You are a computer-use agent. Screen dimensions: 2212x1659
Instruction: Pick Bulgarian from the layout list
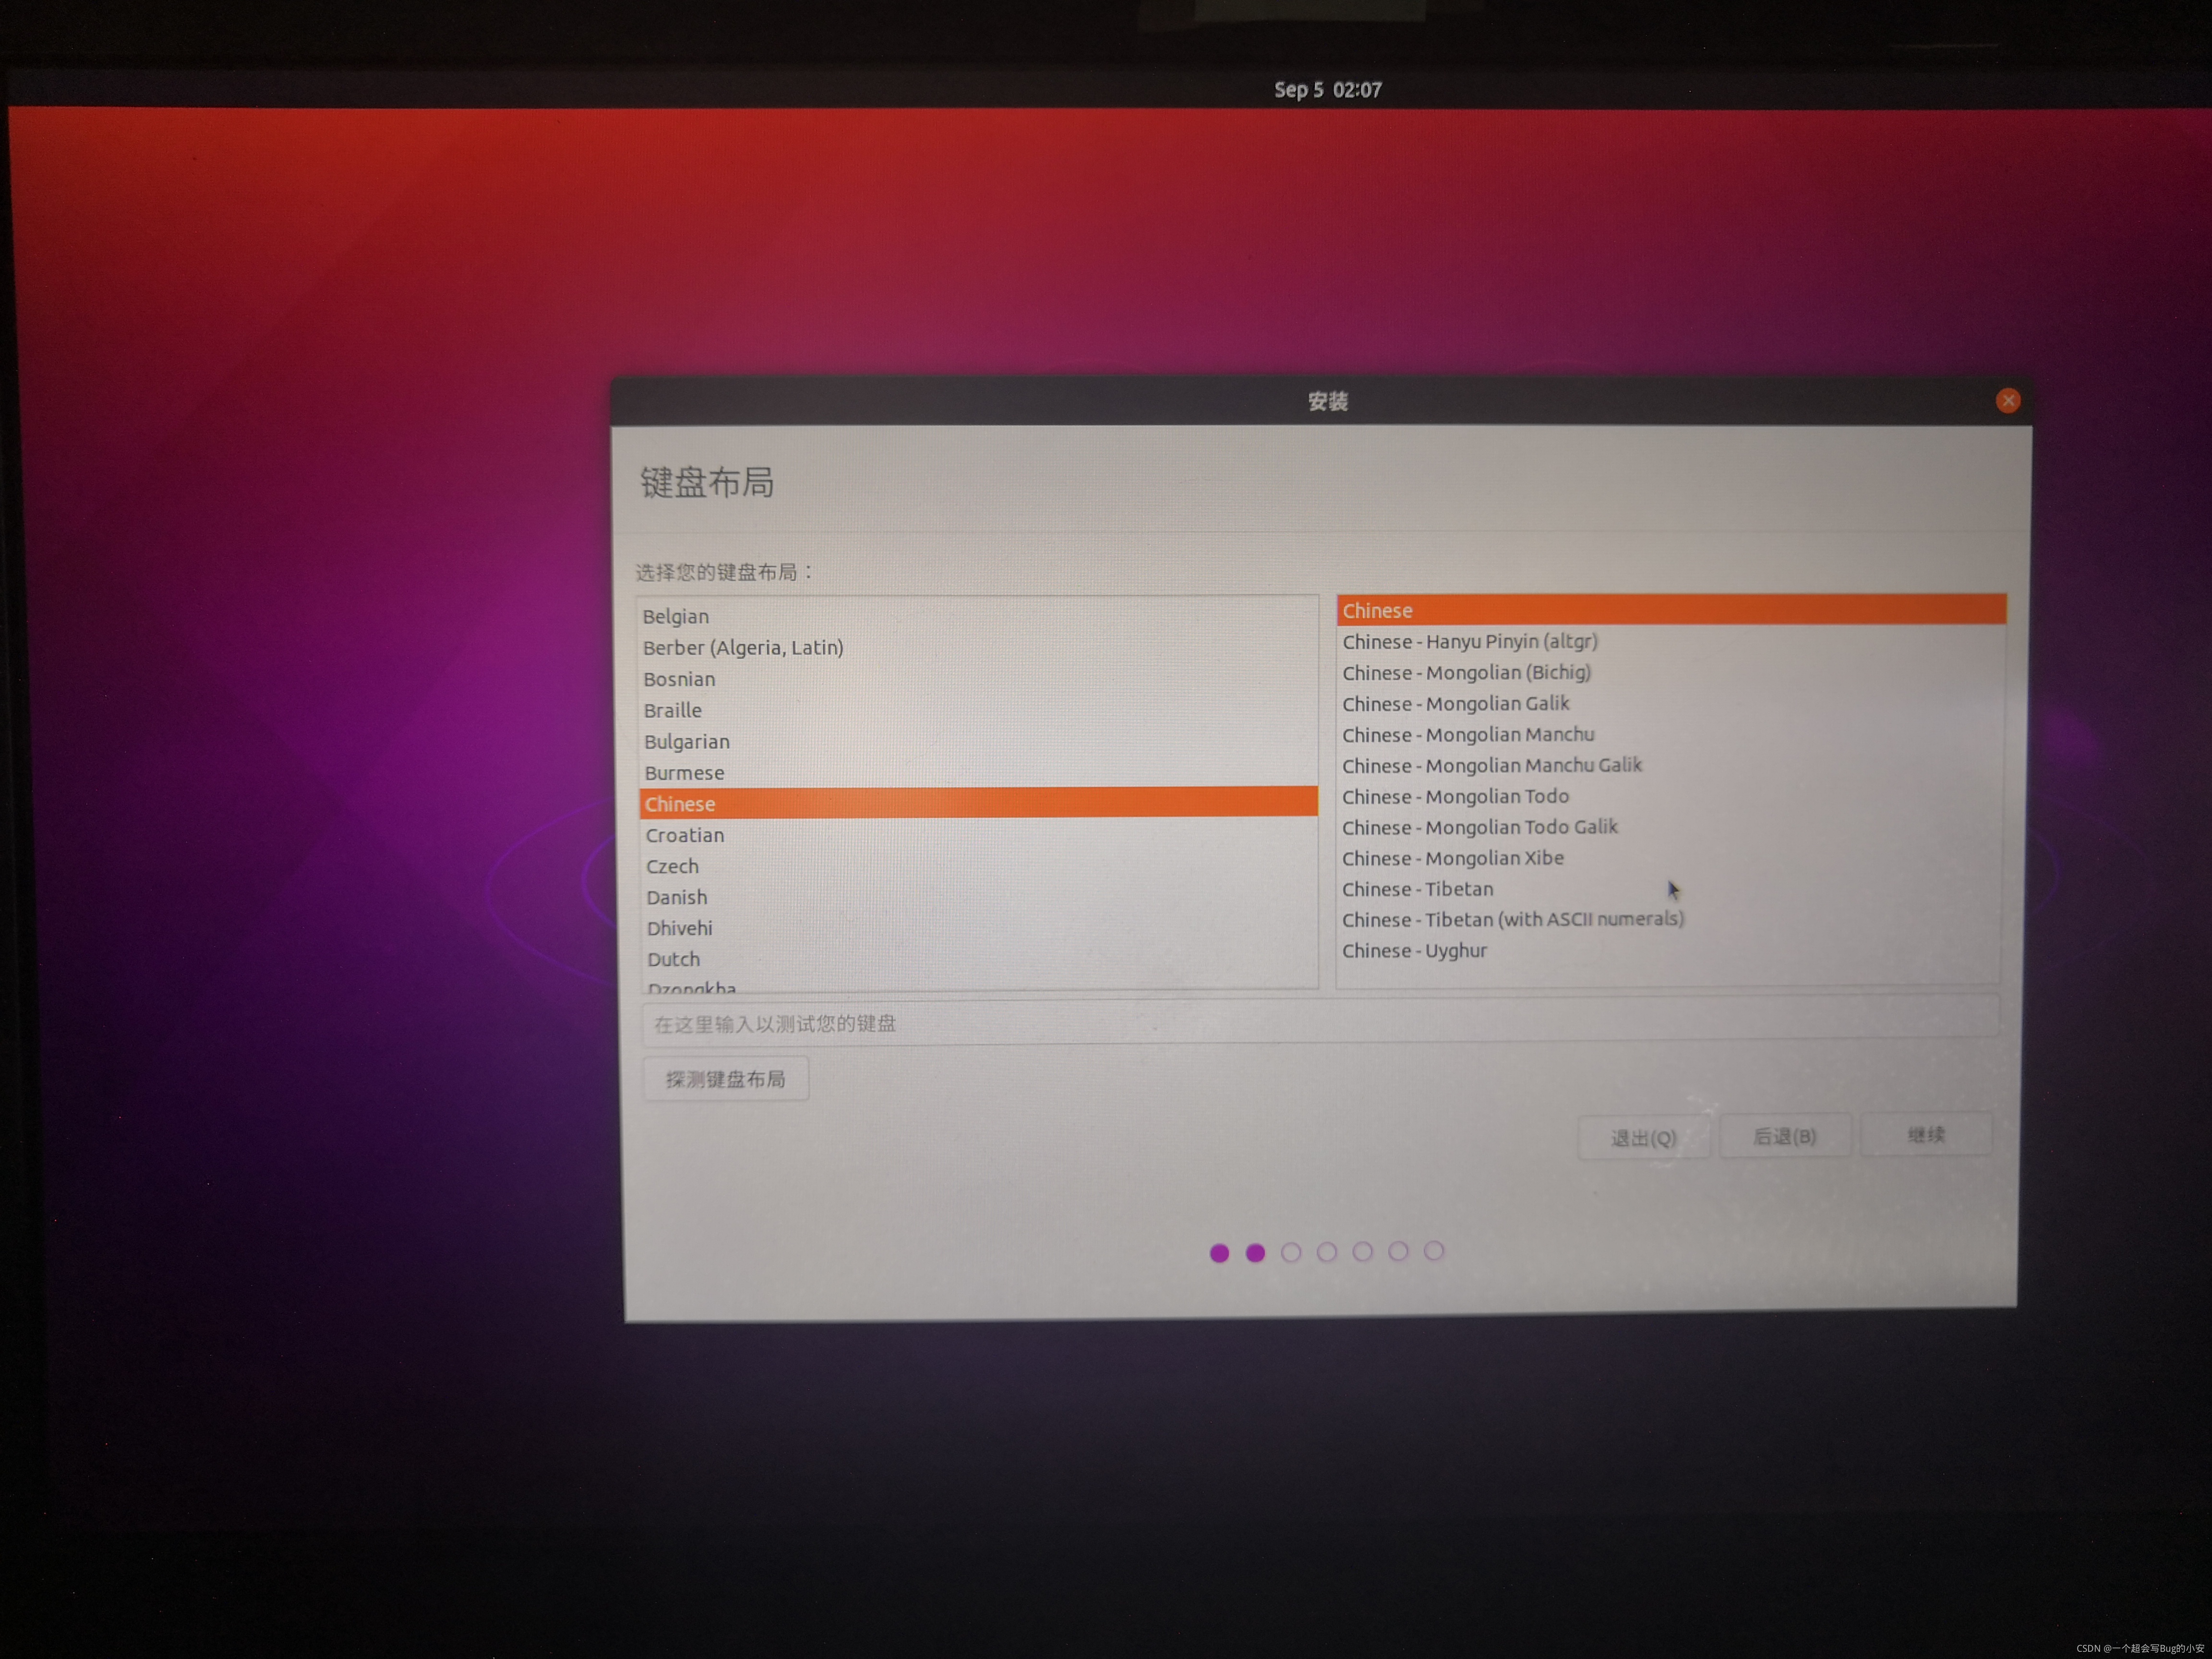(x=978, y=741)
